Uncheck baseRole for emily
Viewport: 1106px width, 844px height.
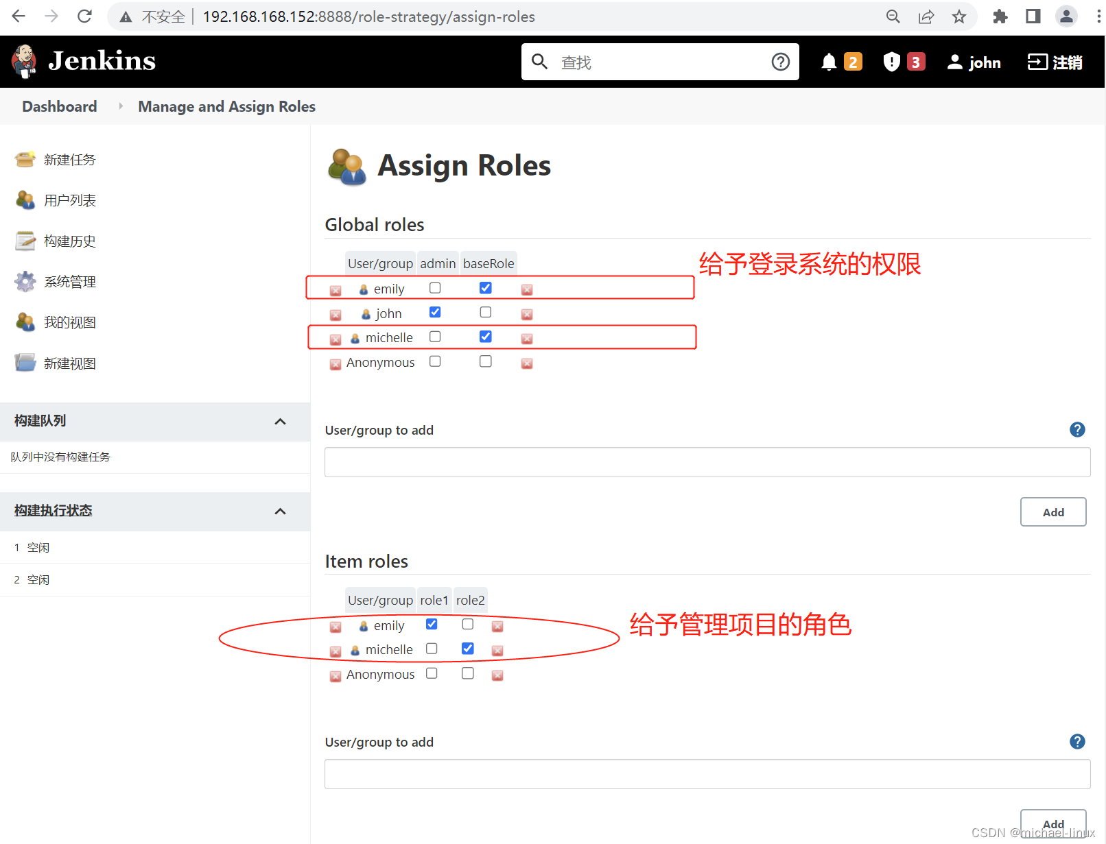[486, 288]
